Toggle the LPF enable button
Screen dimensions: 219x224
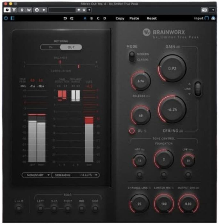tap(188, 175)
